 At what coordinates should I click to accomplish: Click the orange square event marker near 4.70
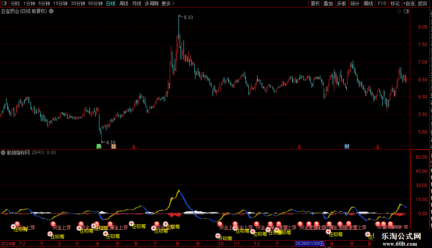click(114, 147)
